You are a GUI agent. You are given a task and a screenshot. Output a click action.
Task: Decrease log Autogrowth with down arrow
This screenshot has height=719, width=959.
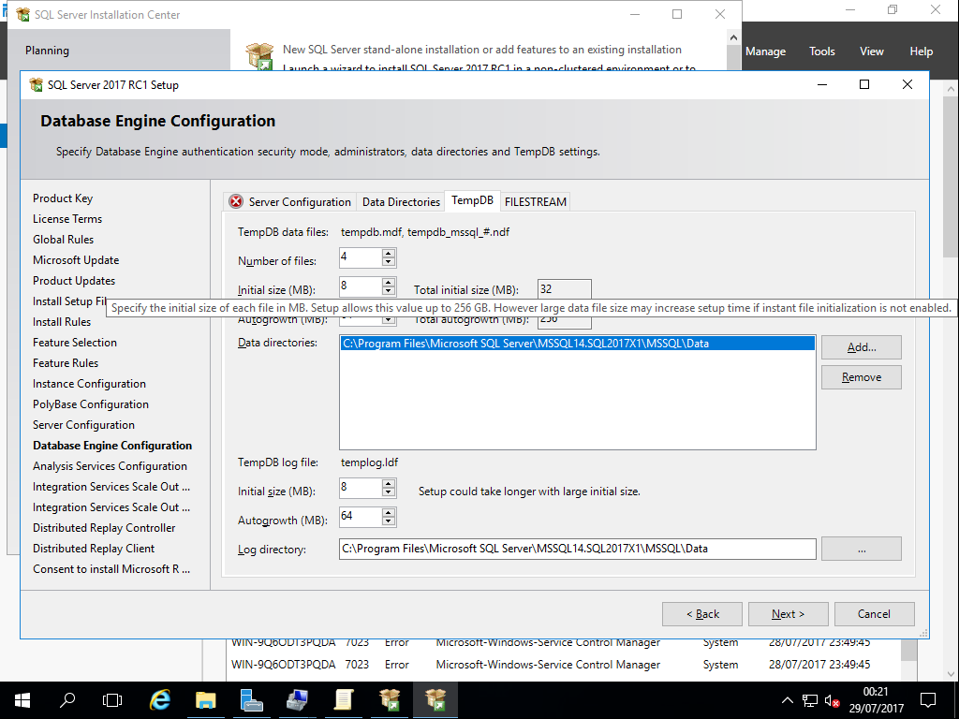(389, 521)
